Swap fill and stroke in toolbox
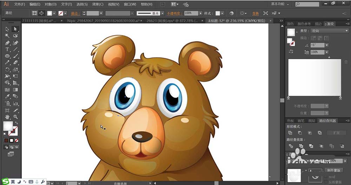This screenshot has height=185, width=351. point(16,123)
